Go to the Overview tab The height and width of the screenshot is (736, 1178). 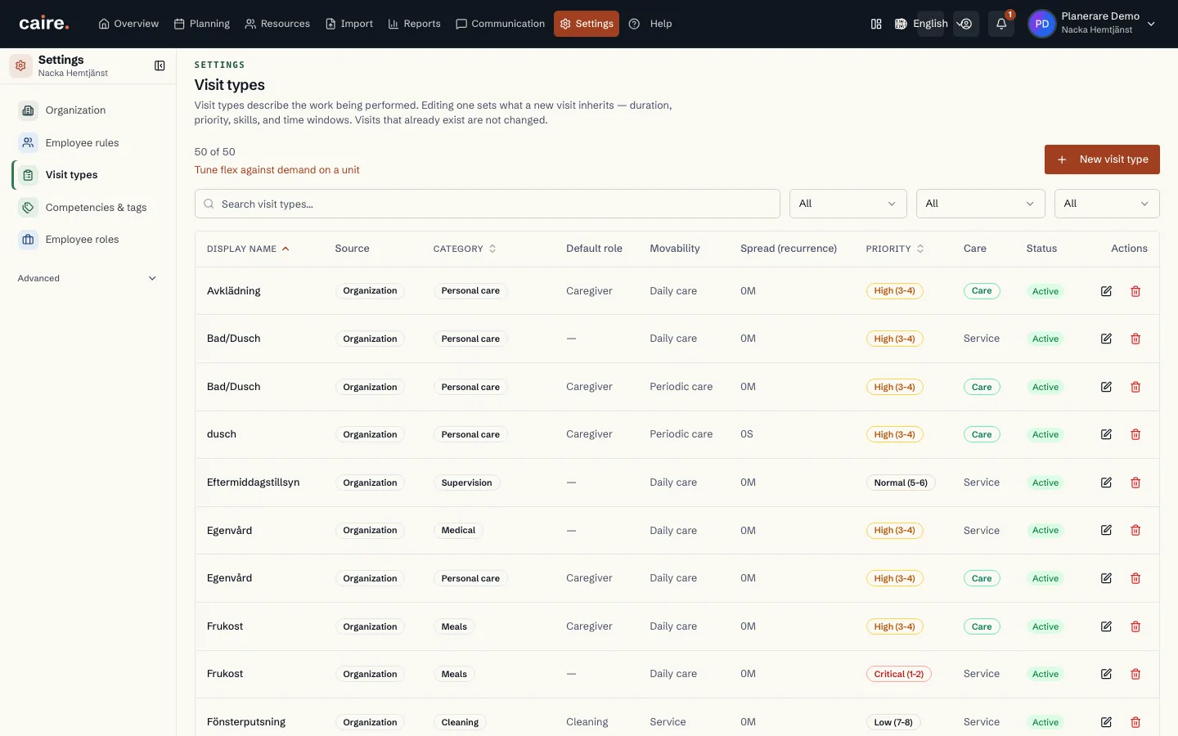coord(128,24)
